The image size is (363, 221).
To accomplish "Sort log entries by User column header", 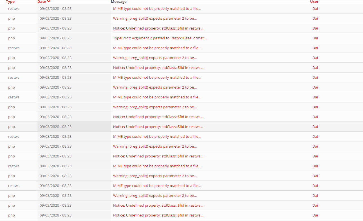I will (x=314, y=2).
